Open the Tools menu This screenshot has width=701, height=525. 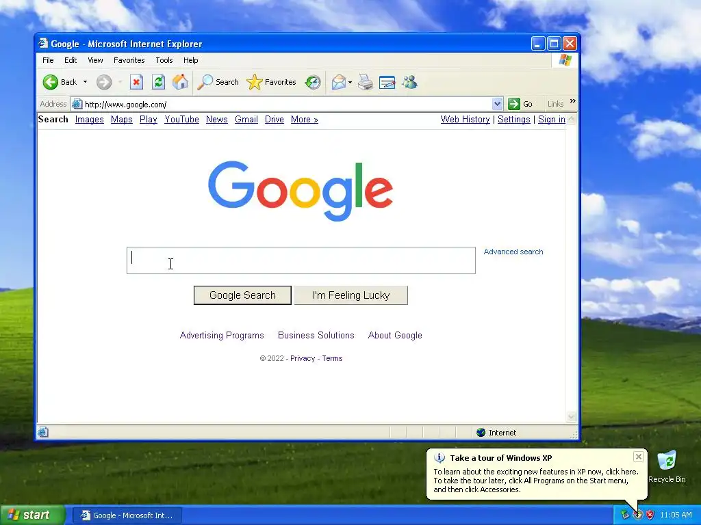(164, 60)
